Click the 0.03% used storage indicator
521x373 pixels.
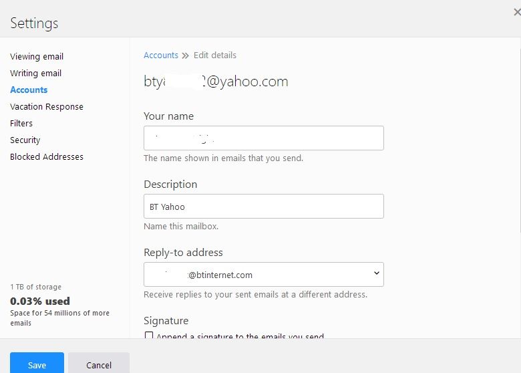(x=40, y=301)
